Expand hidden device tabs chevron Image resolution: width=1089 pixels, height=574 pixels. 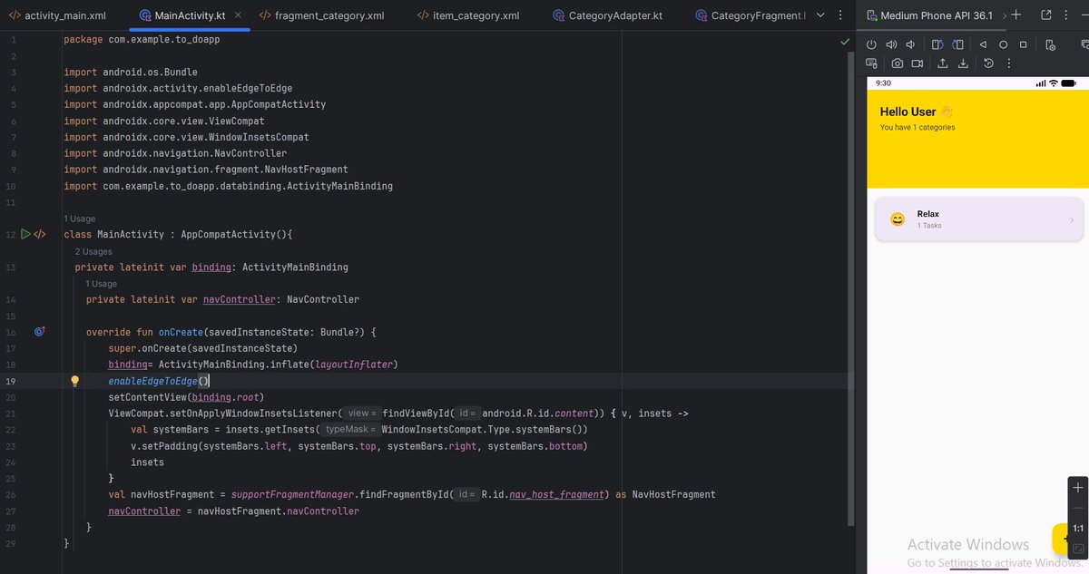click(x=1005, y=15)
